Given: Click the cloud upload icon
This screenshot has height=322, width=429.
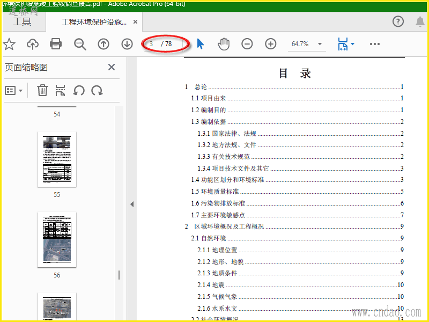Looking at the screenshot, I should tap(33, 44).
